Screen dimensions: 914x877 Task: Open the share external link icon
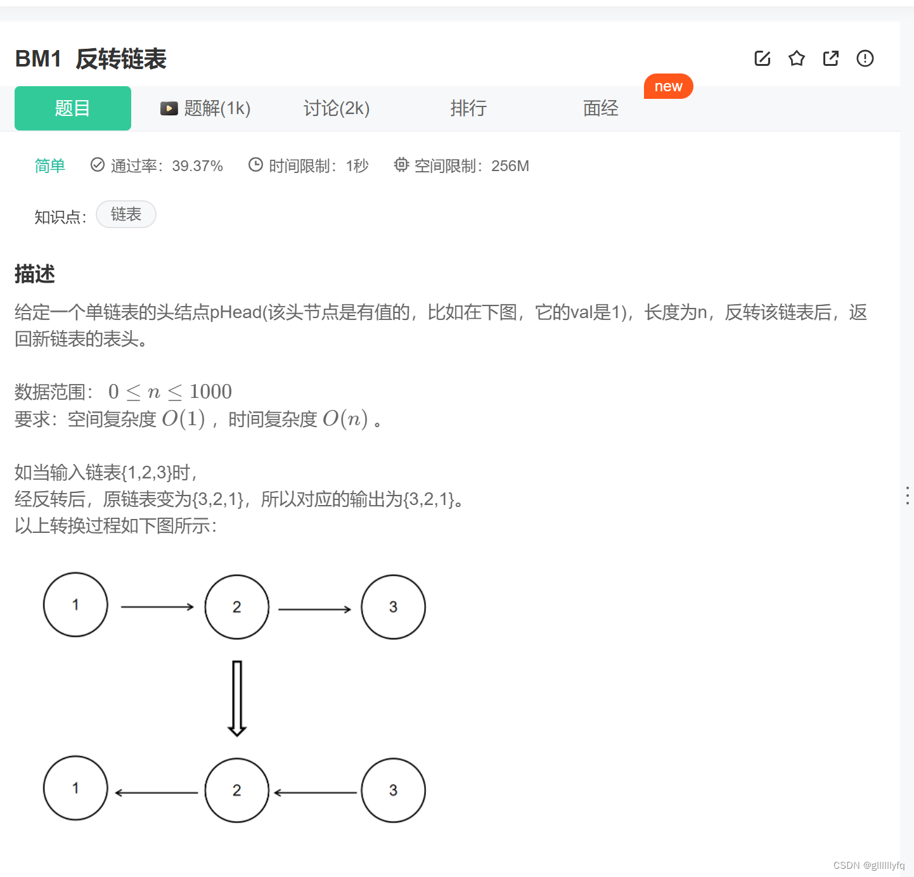(x=831, y=59)
